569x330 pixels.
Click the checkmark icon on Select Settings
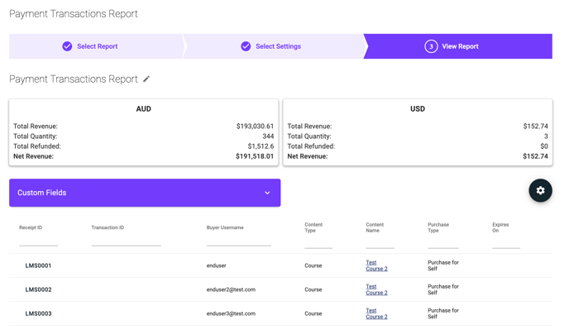pos(246,46)
